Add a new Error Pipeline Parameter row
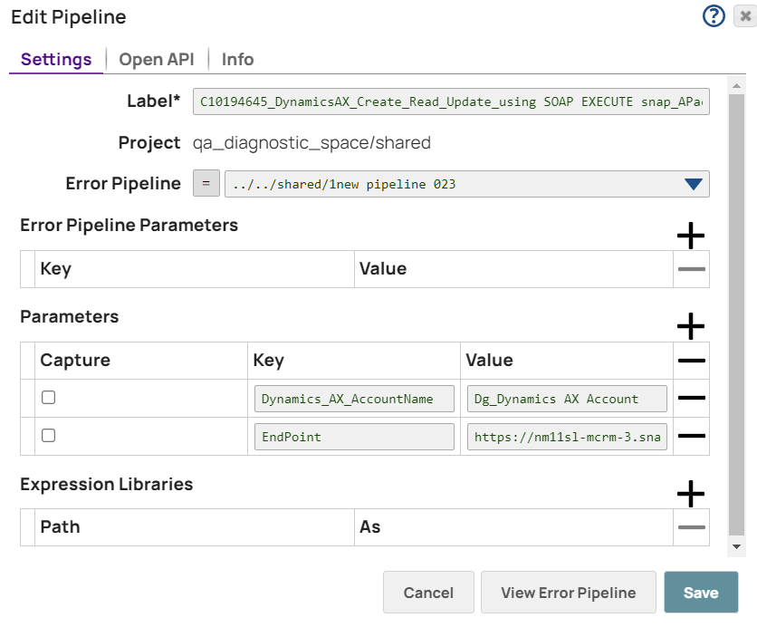Screen dimensions: 757x627 click(x=690, y=236)
